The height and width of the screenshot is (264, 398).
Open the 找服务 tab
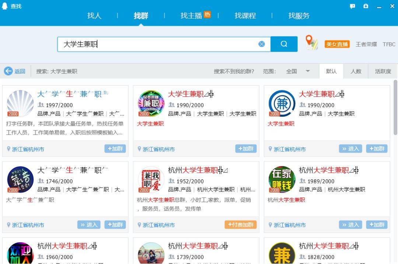pos(299,16)
